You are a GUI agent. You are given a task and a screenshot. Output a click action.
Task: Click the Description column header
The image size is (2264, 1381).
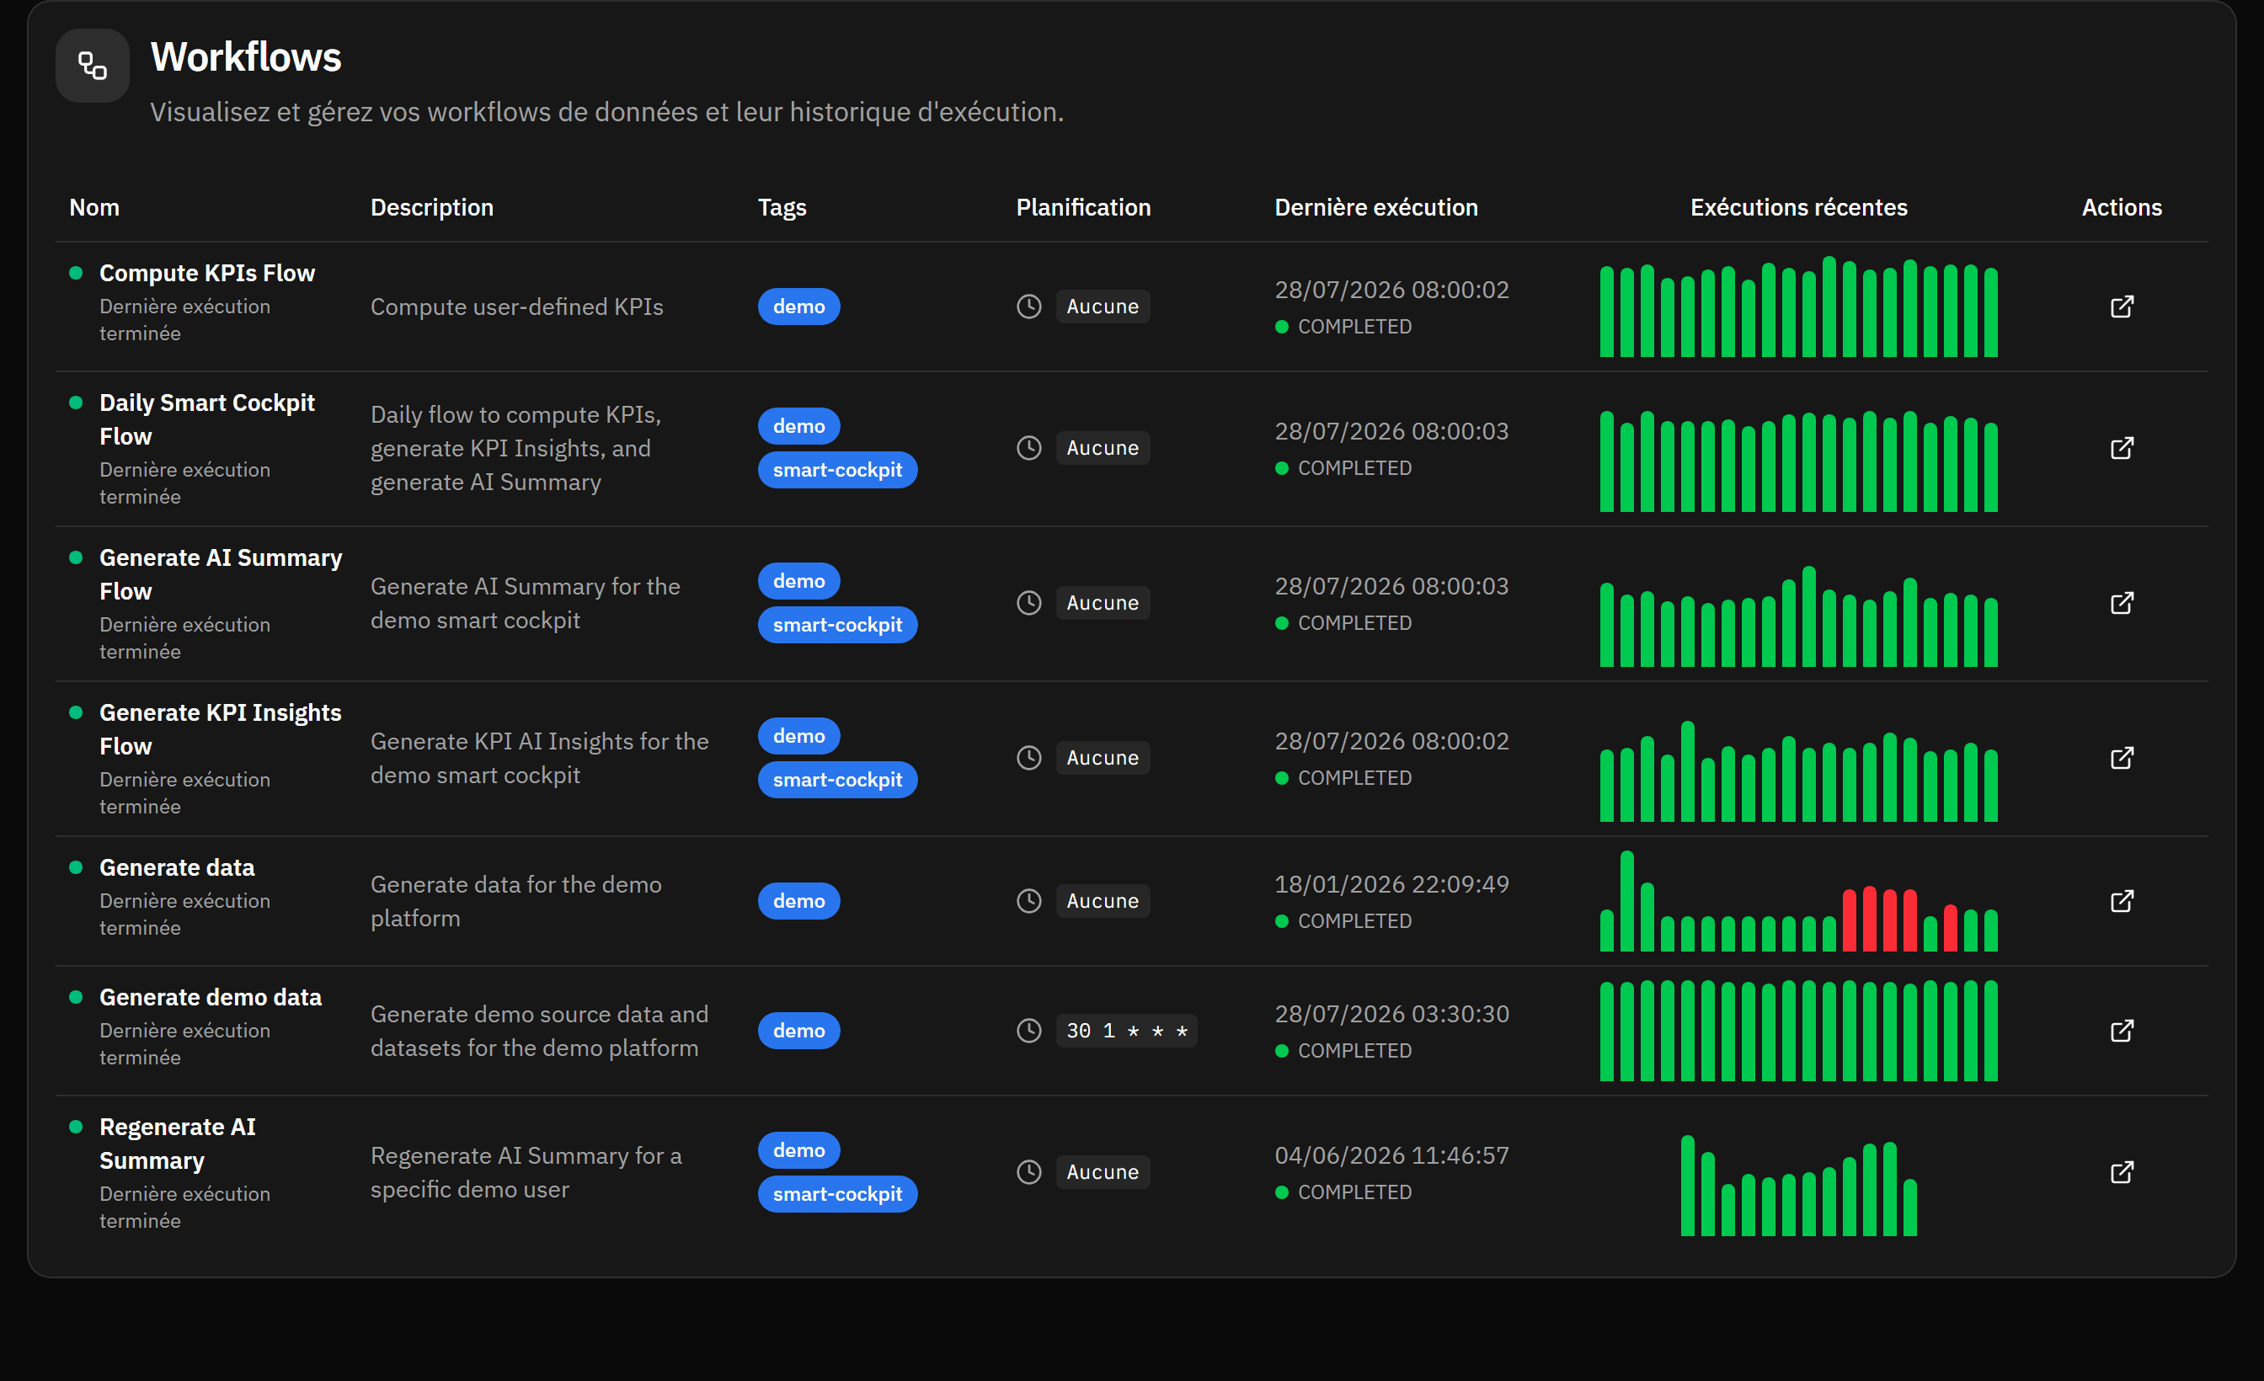coord(432,207)
